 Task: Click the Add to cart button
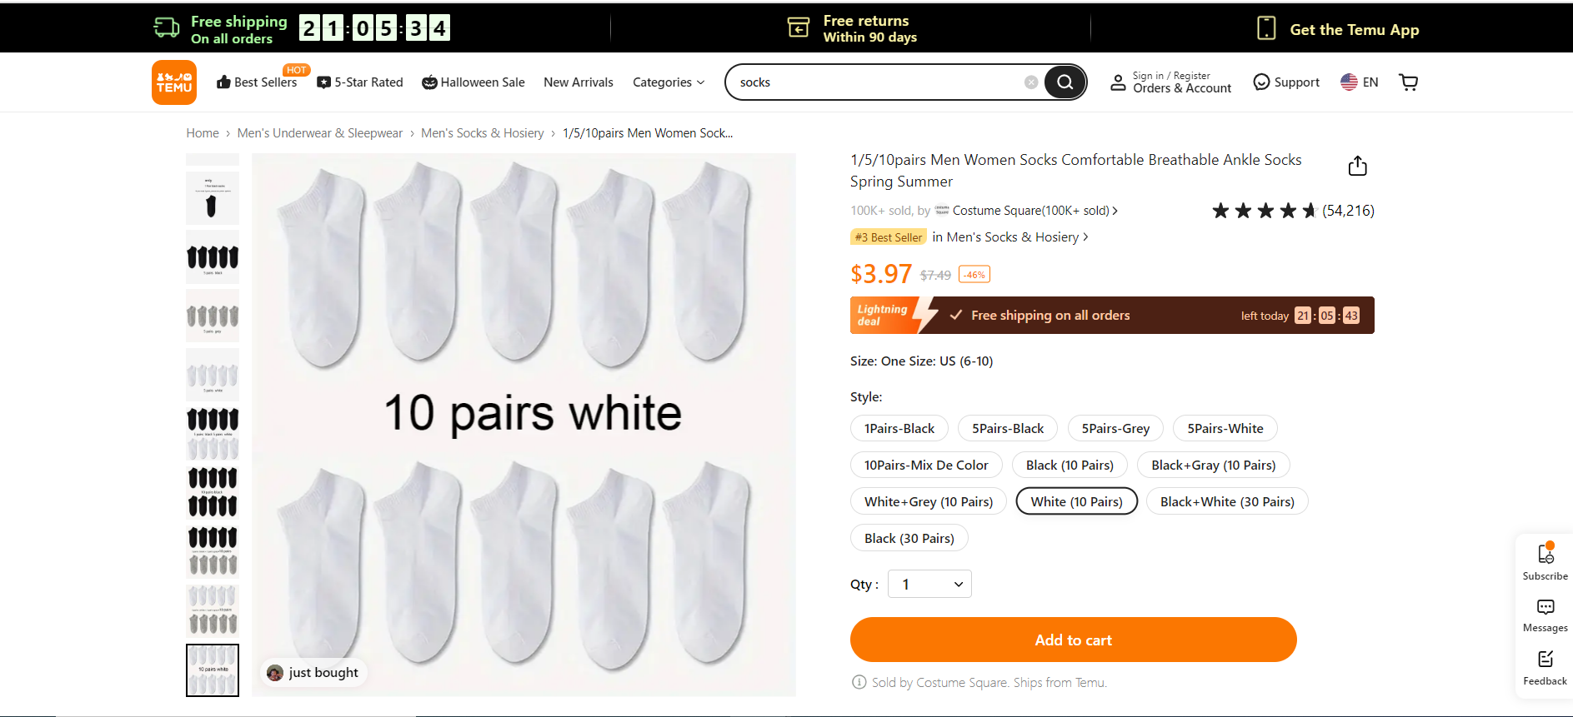(1073, 640)
